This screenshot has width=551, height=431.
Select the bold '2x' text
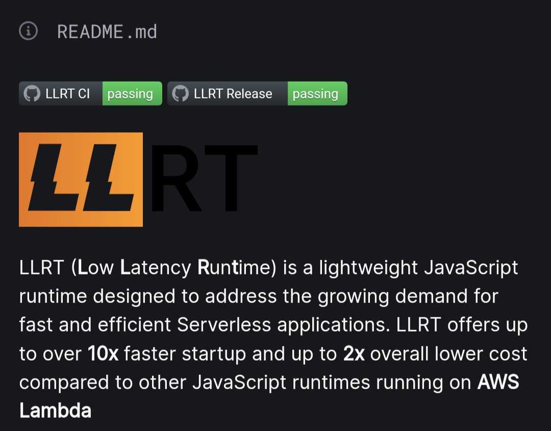click(x=354, y=353)
